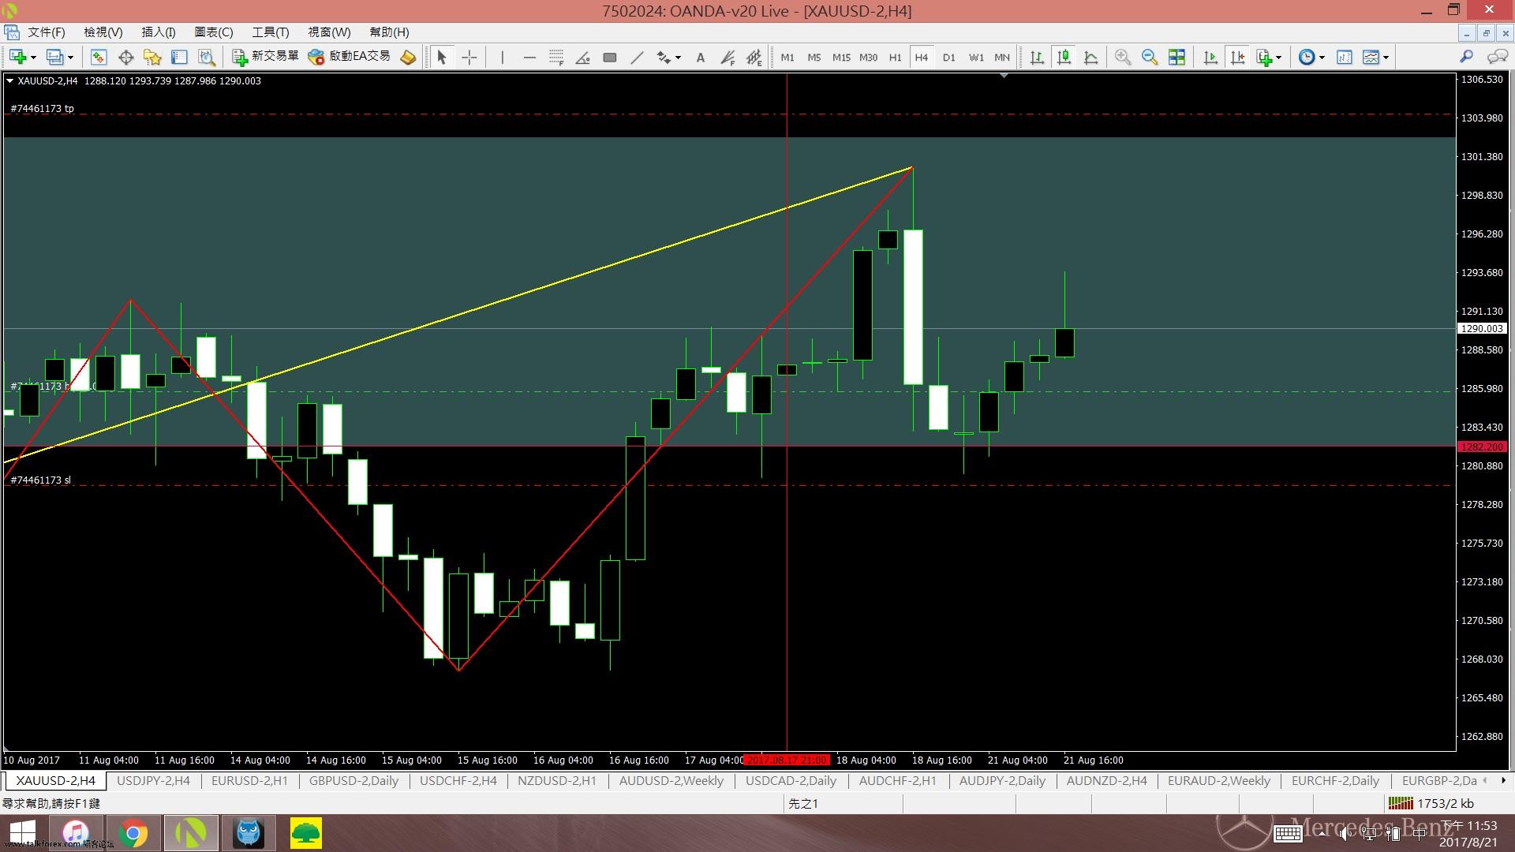Open the 幫助(H) menu

(389, 32)
